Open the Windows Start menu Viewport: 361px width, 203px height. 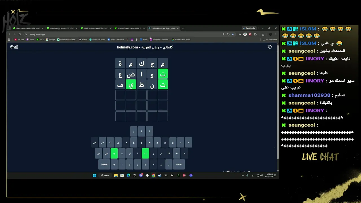click(x=94, y=175)
